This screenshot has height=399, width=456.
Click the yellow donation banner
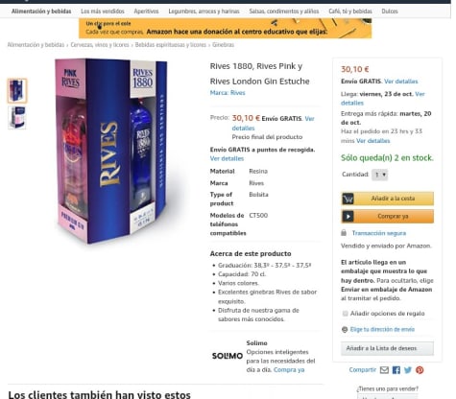click(226, 28)
